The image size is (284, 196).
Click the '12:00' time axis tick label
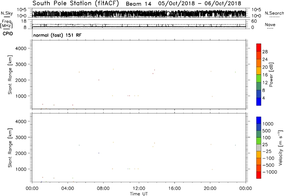click(x=139, y=189)
